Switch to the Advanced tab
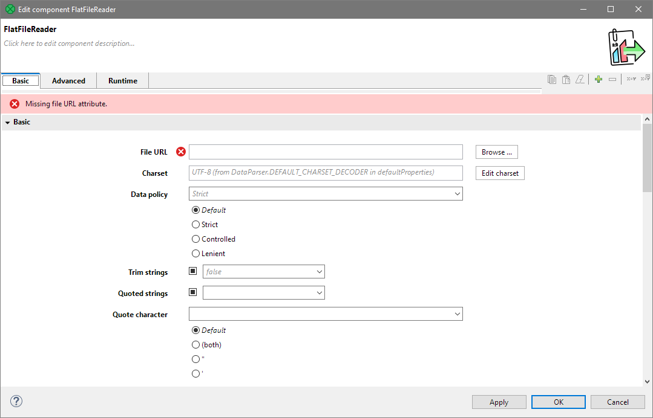Viewport: 653px width, 418px height. point(68,81)
